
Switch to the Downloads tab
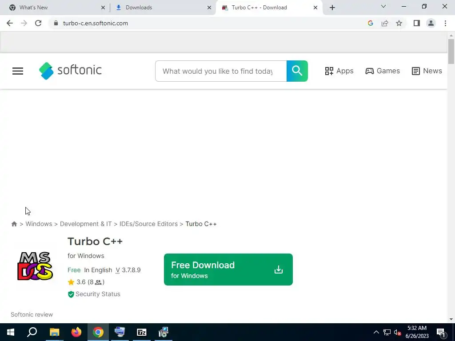pos(164,8)
